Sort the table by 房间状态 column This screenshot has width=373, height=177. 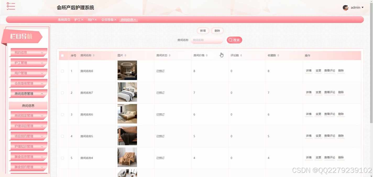point(170,55)
